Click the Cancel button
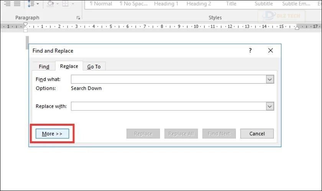This screenshot has height=191, width=322. (x=257, y=134)
